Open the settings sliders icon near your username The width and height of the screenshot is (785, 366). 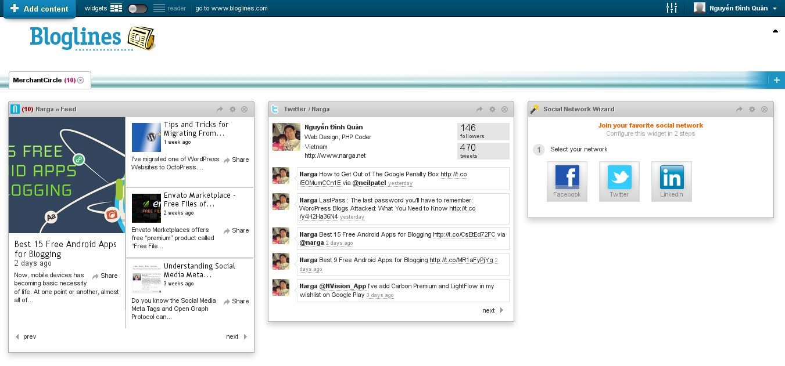click(x=672, y=8)
